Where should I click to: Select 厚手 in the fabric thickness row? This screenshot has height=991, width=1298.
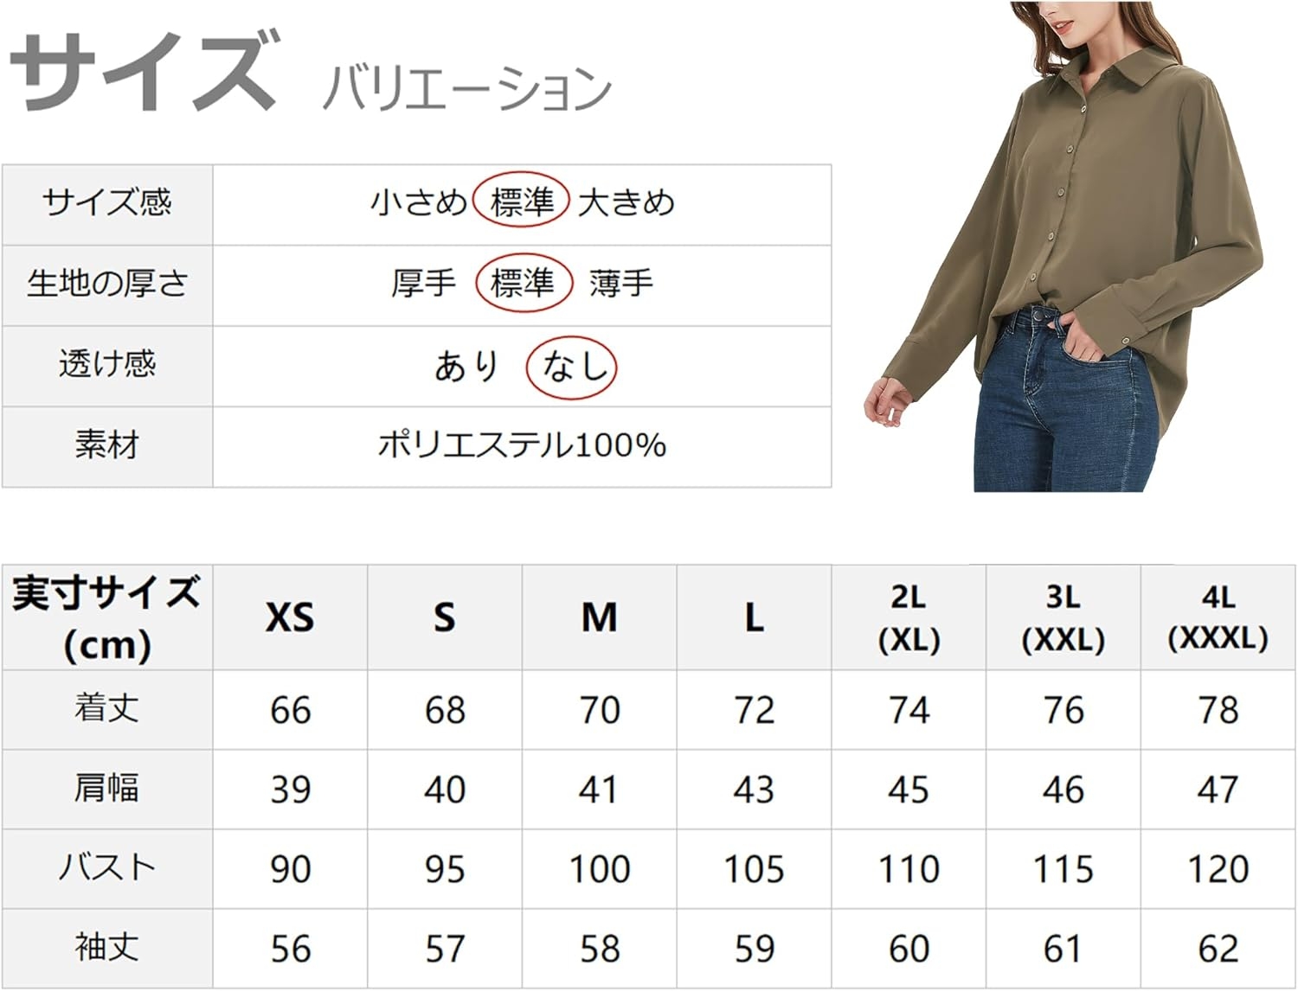423,284
